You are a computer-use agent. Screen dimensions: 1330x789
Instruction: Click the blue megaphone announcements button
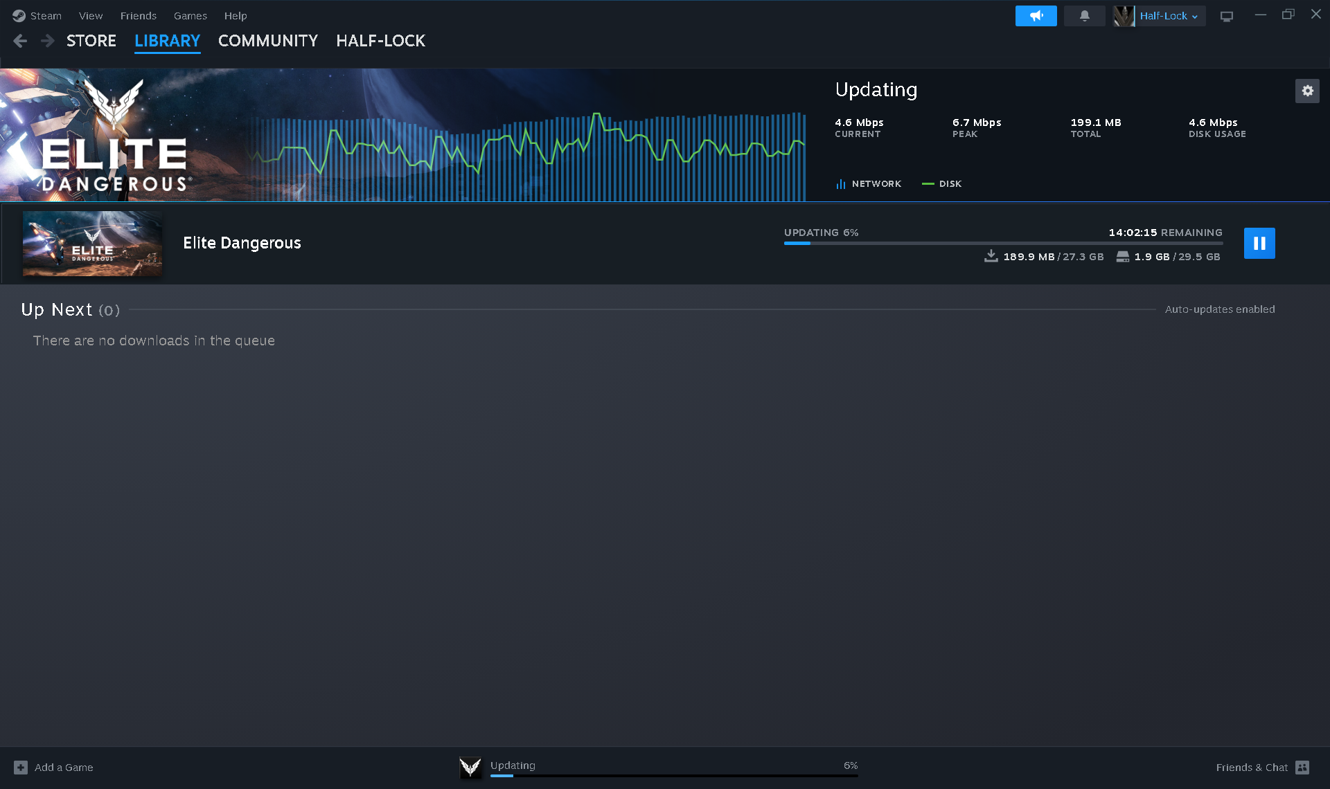tap(1036, 15)
